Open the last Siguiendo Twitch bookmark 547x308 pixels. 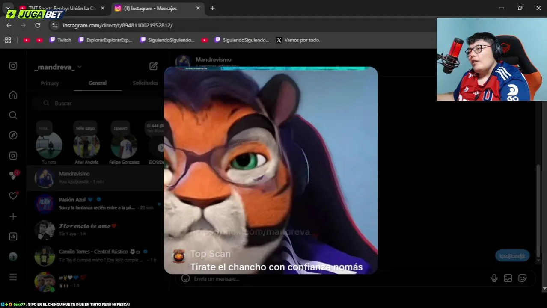click(x=242, y=40)
